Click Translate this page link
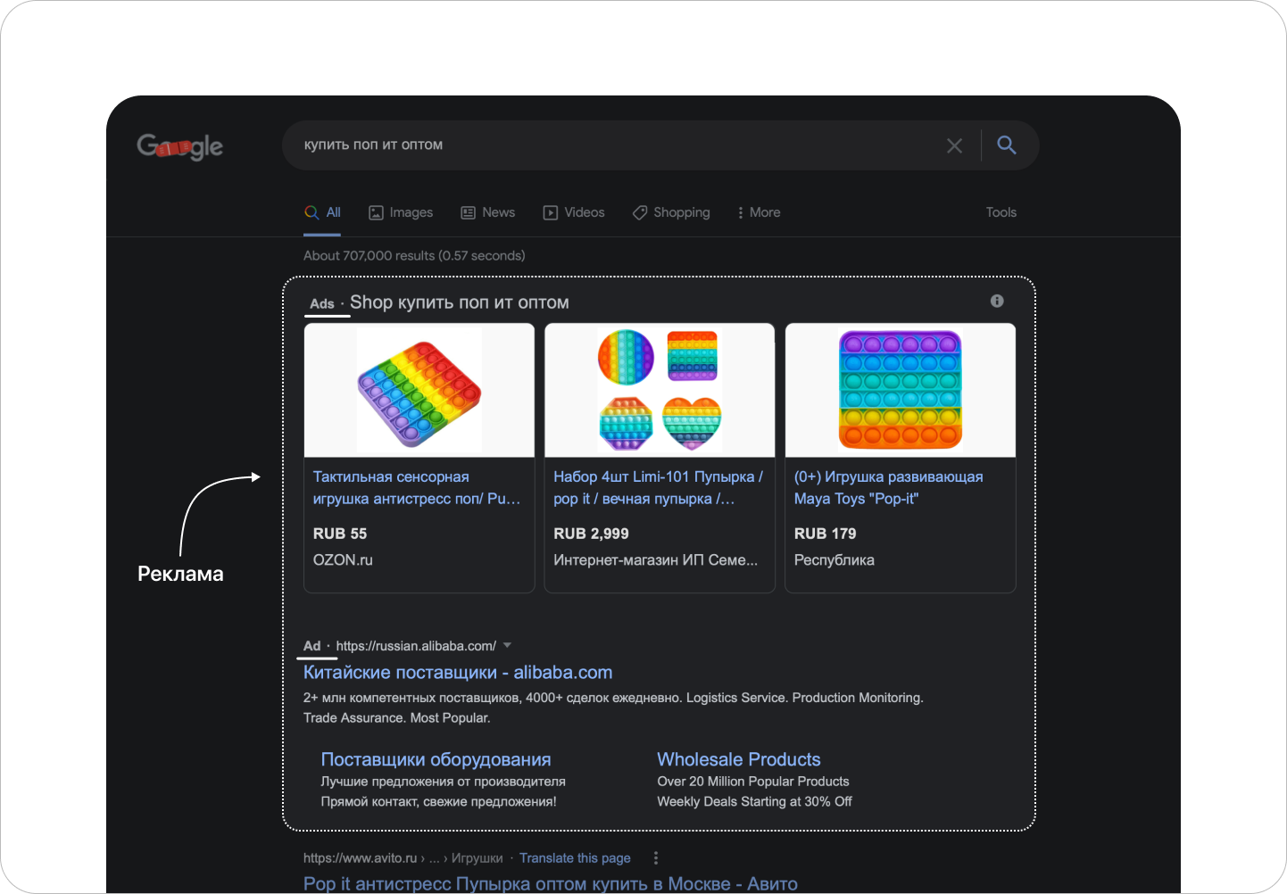Viewport: 1287px width, 894px height. point(575,858)
